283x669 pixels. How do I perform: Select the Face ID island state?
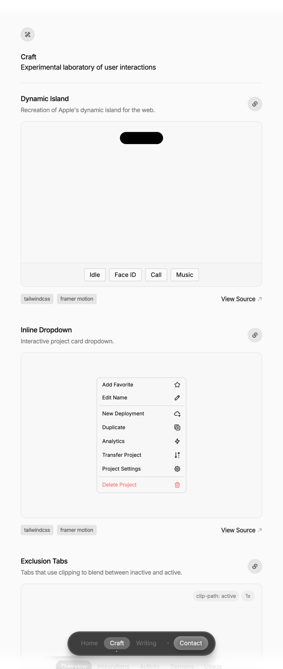point(125,275)
